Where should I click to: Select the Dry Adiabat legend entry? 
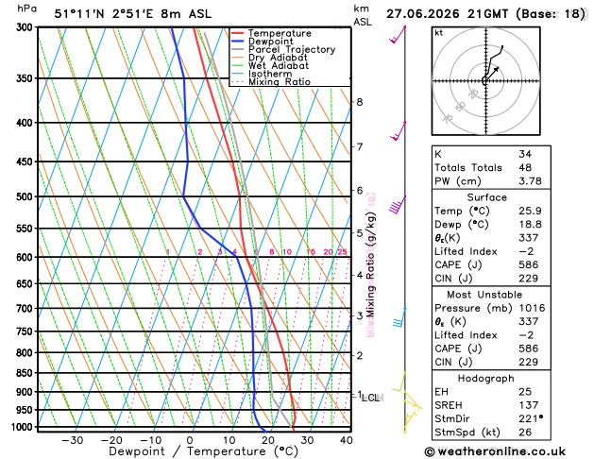269,58
